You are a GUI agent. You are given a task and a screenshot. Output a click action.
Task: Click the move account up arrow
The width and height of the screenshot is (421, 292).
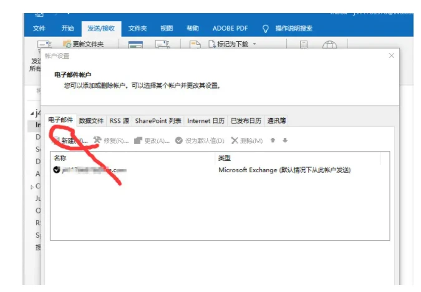pos(273,140)
